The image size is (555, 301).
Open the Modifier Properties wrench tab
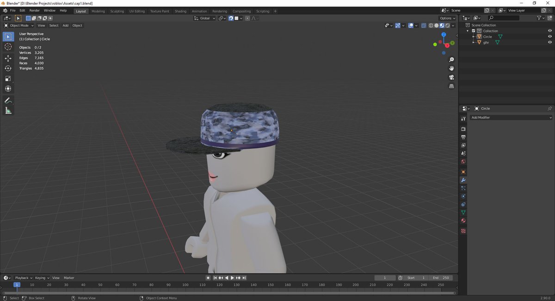[x=463, y=180]
